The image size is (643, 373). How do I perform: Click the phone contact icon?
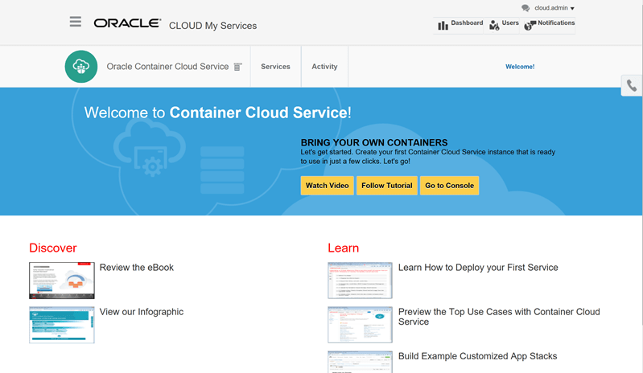coord(632,86)
